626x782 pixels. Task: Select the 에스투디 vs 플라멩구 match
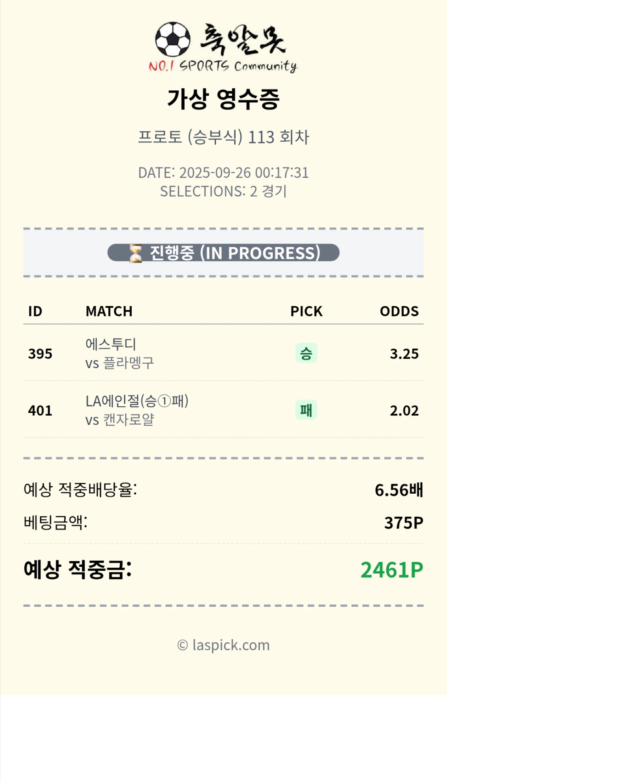click(120, 354)
